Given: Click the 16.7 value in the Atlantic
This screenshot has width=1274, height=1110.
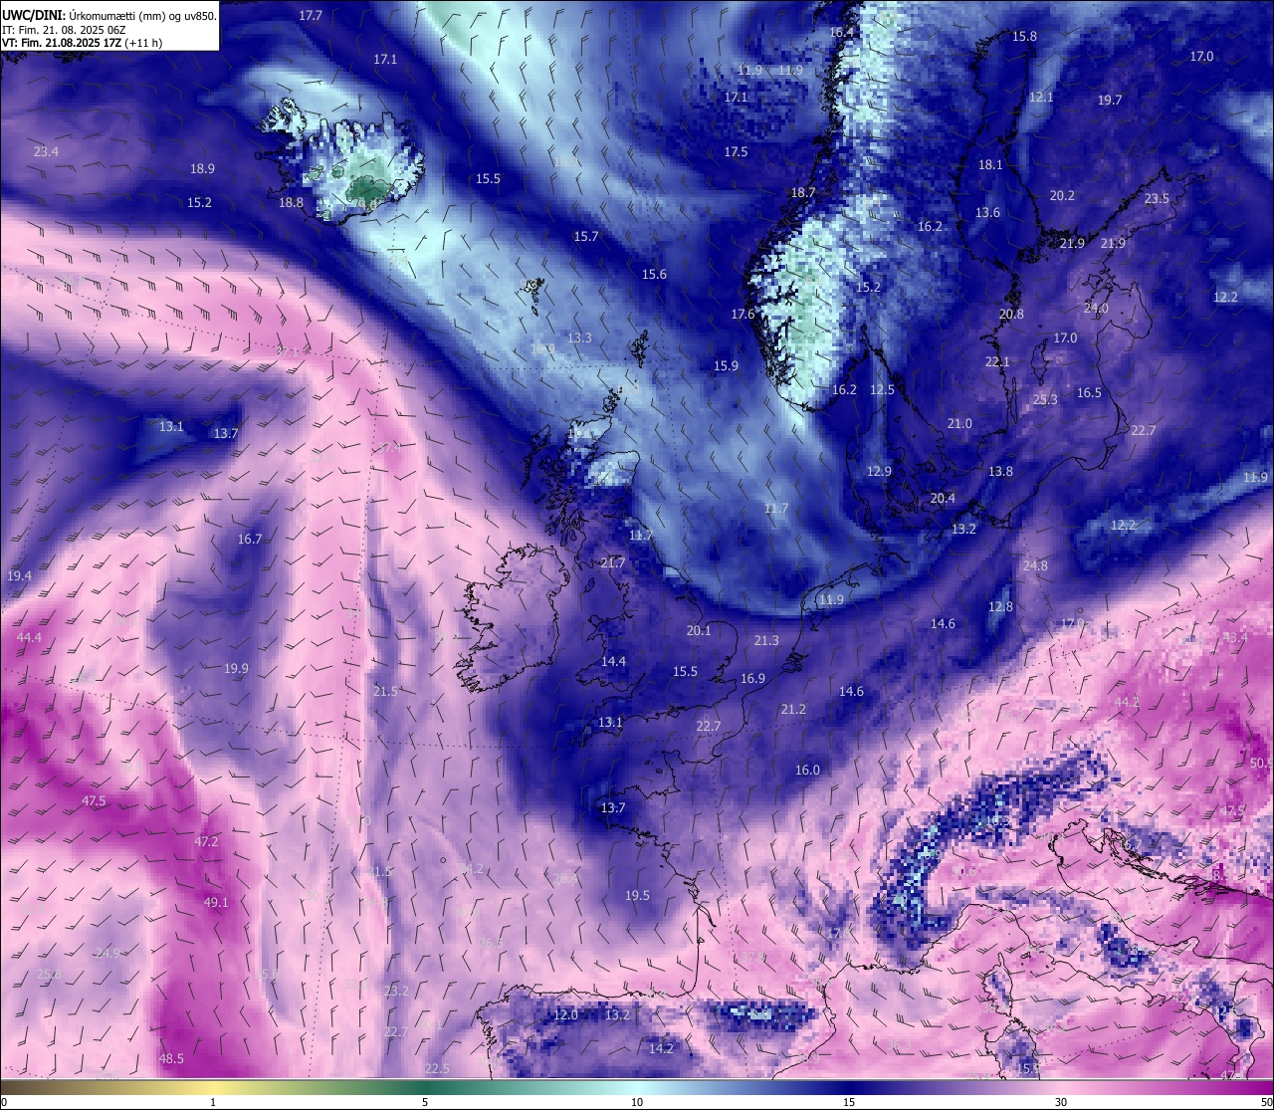Looking at the screenshot, I should (x=250, y=539).
